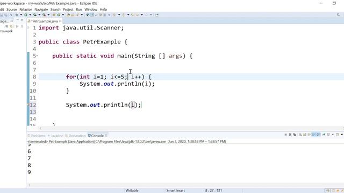Toggle breadcrumb icon left of Mark Occurrences
This screenshot has height=193, width=344.
point(87,15)
